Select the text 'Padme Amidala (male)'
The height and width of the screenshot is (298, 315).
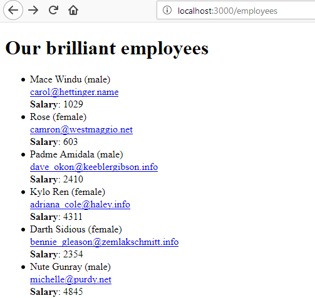[76, 154]
